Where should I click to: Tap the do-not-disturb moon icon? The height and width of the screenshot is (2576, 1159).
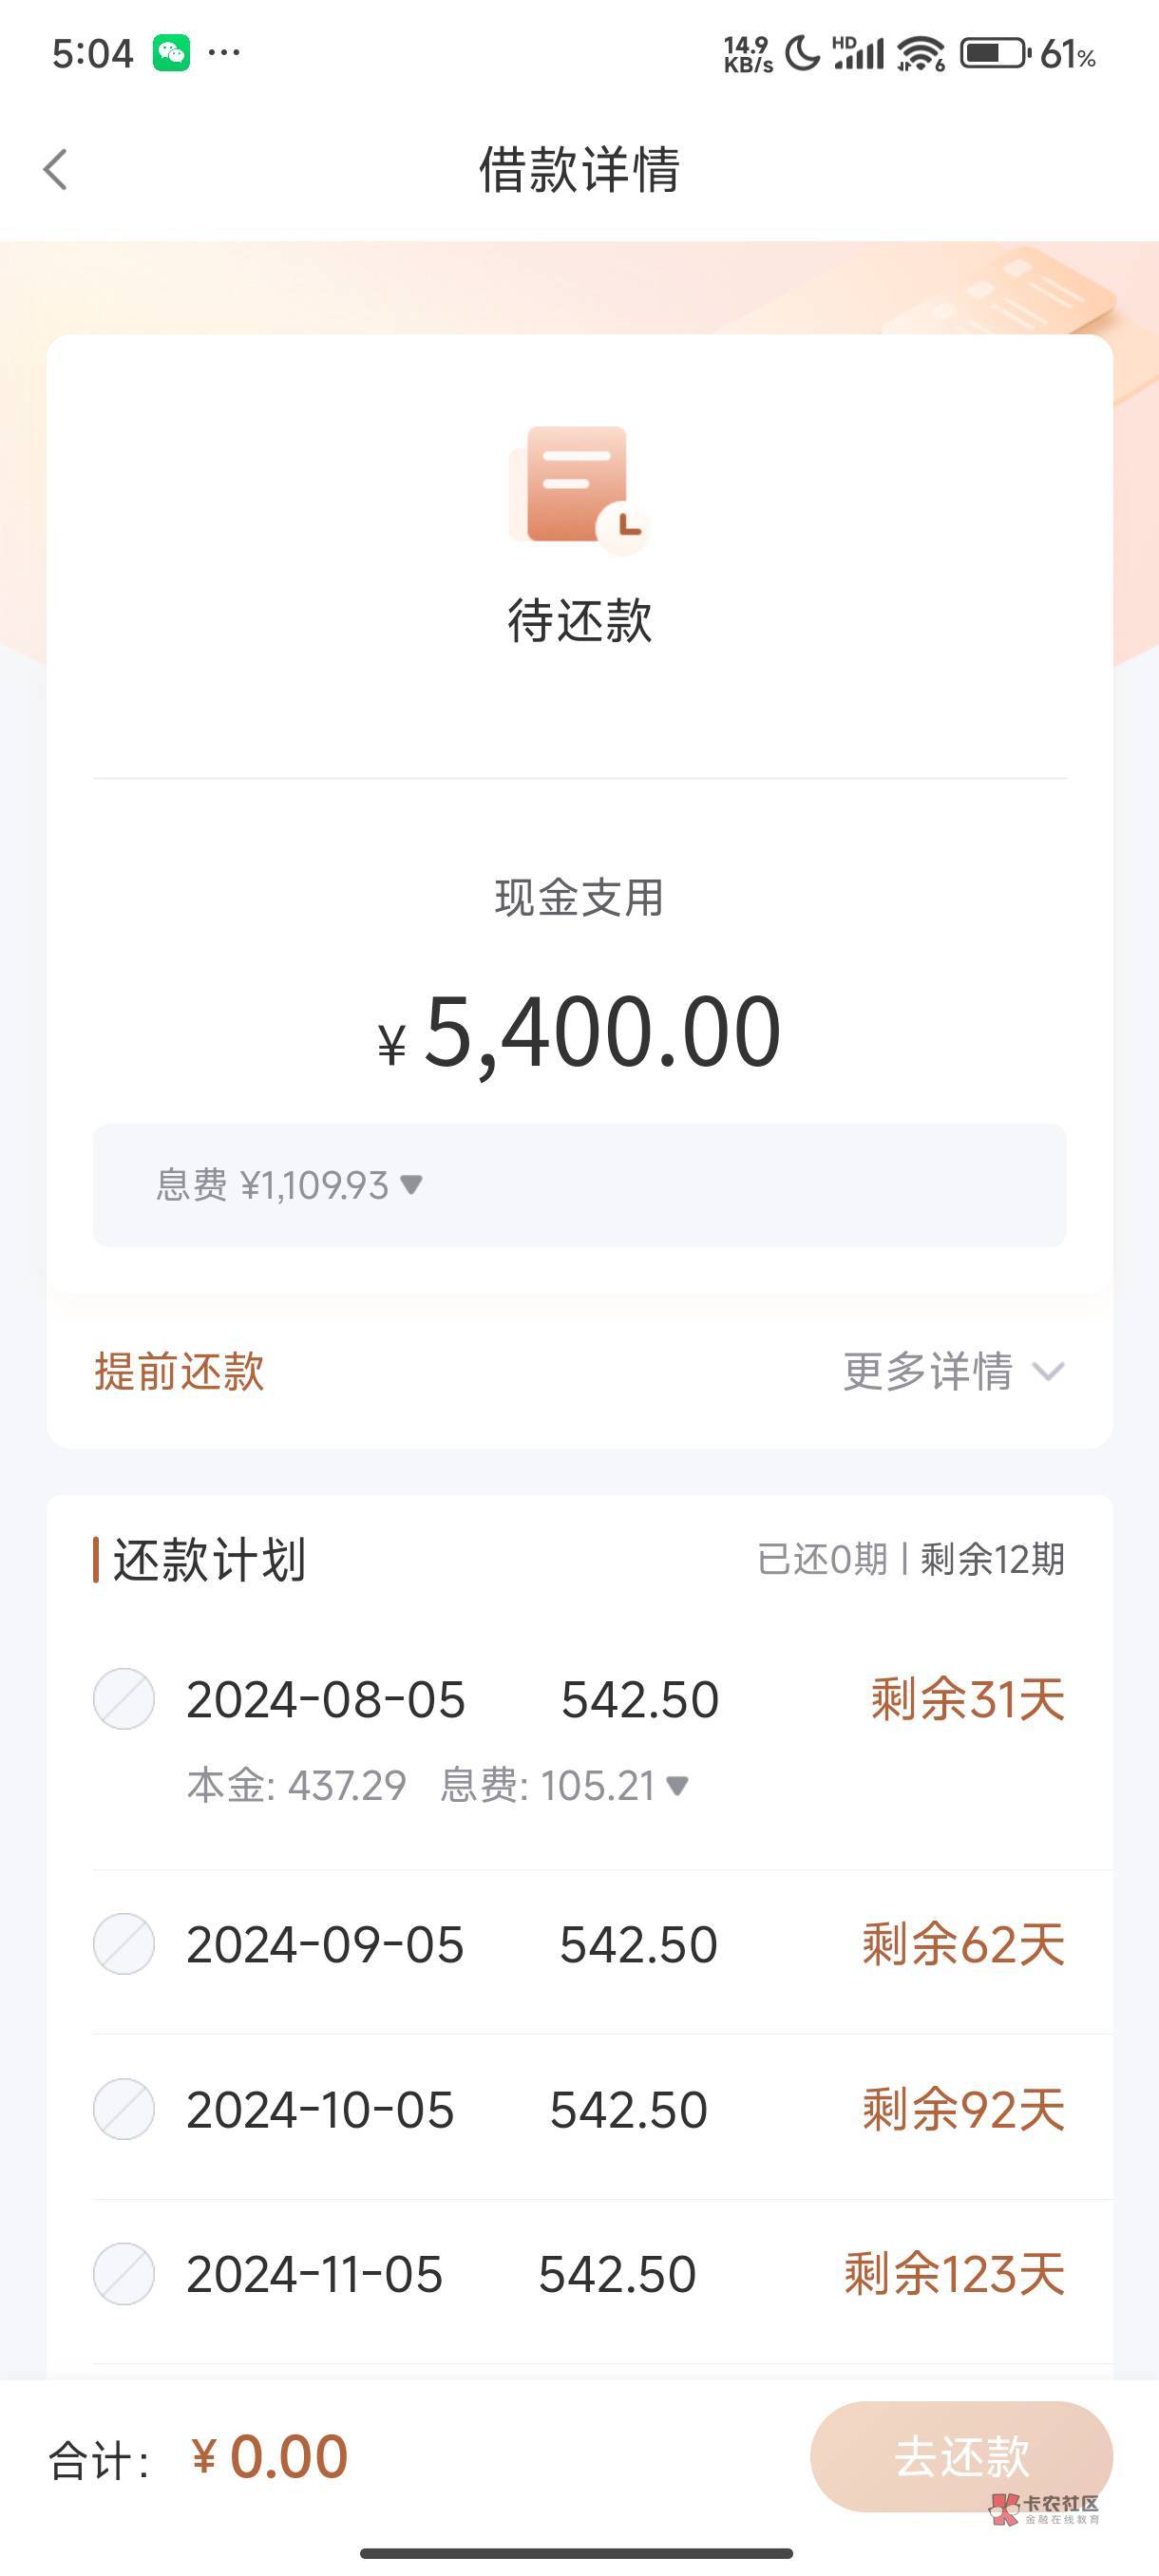click(802, 53)
